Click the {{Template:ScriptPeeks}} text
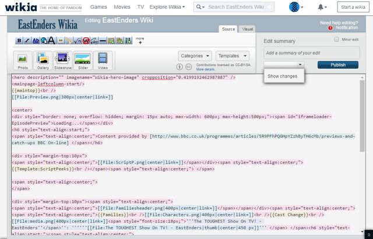 pyautogui.click(x=43, y=169)
